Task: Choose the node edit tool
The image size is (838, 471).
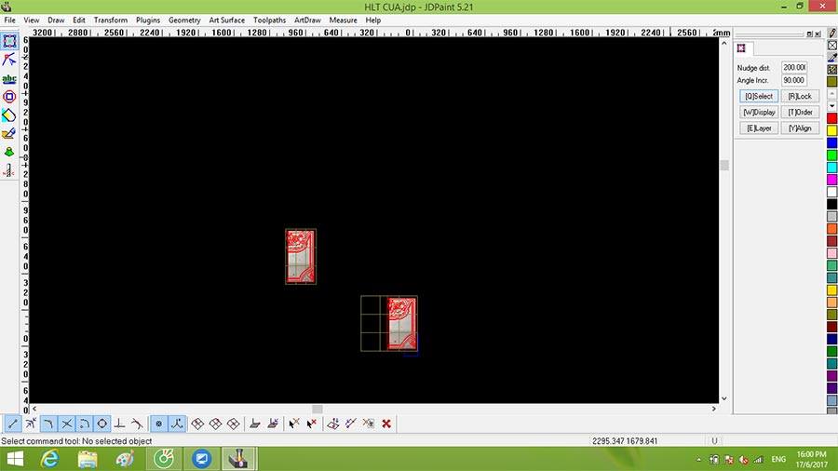Action: [x=9, y=60]
